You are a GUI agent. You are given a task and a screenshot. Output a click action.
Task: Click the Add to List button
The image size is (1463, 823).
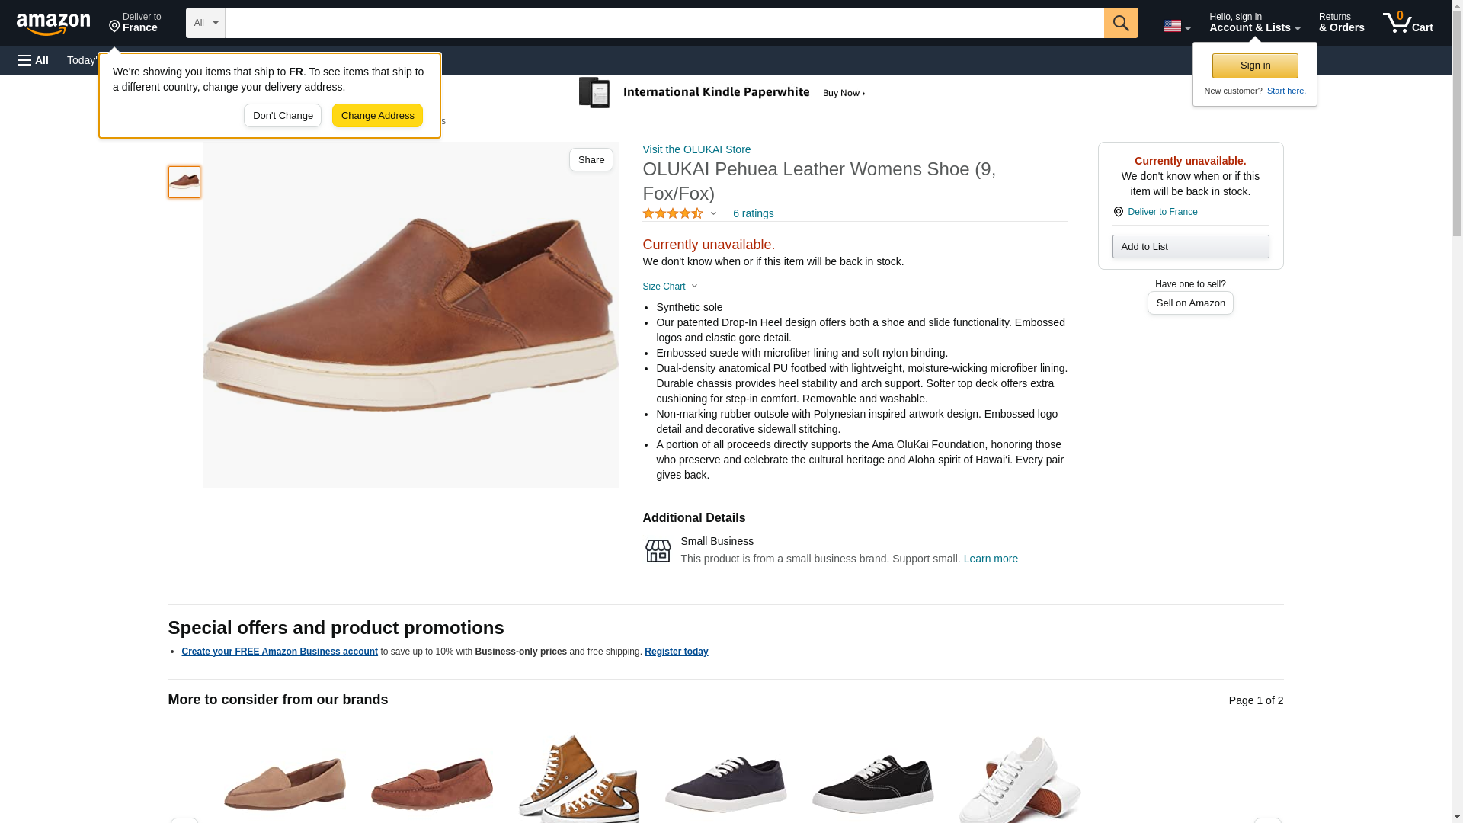[1189, 247]
